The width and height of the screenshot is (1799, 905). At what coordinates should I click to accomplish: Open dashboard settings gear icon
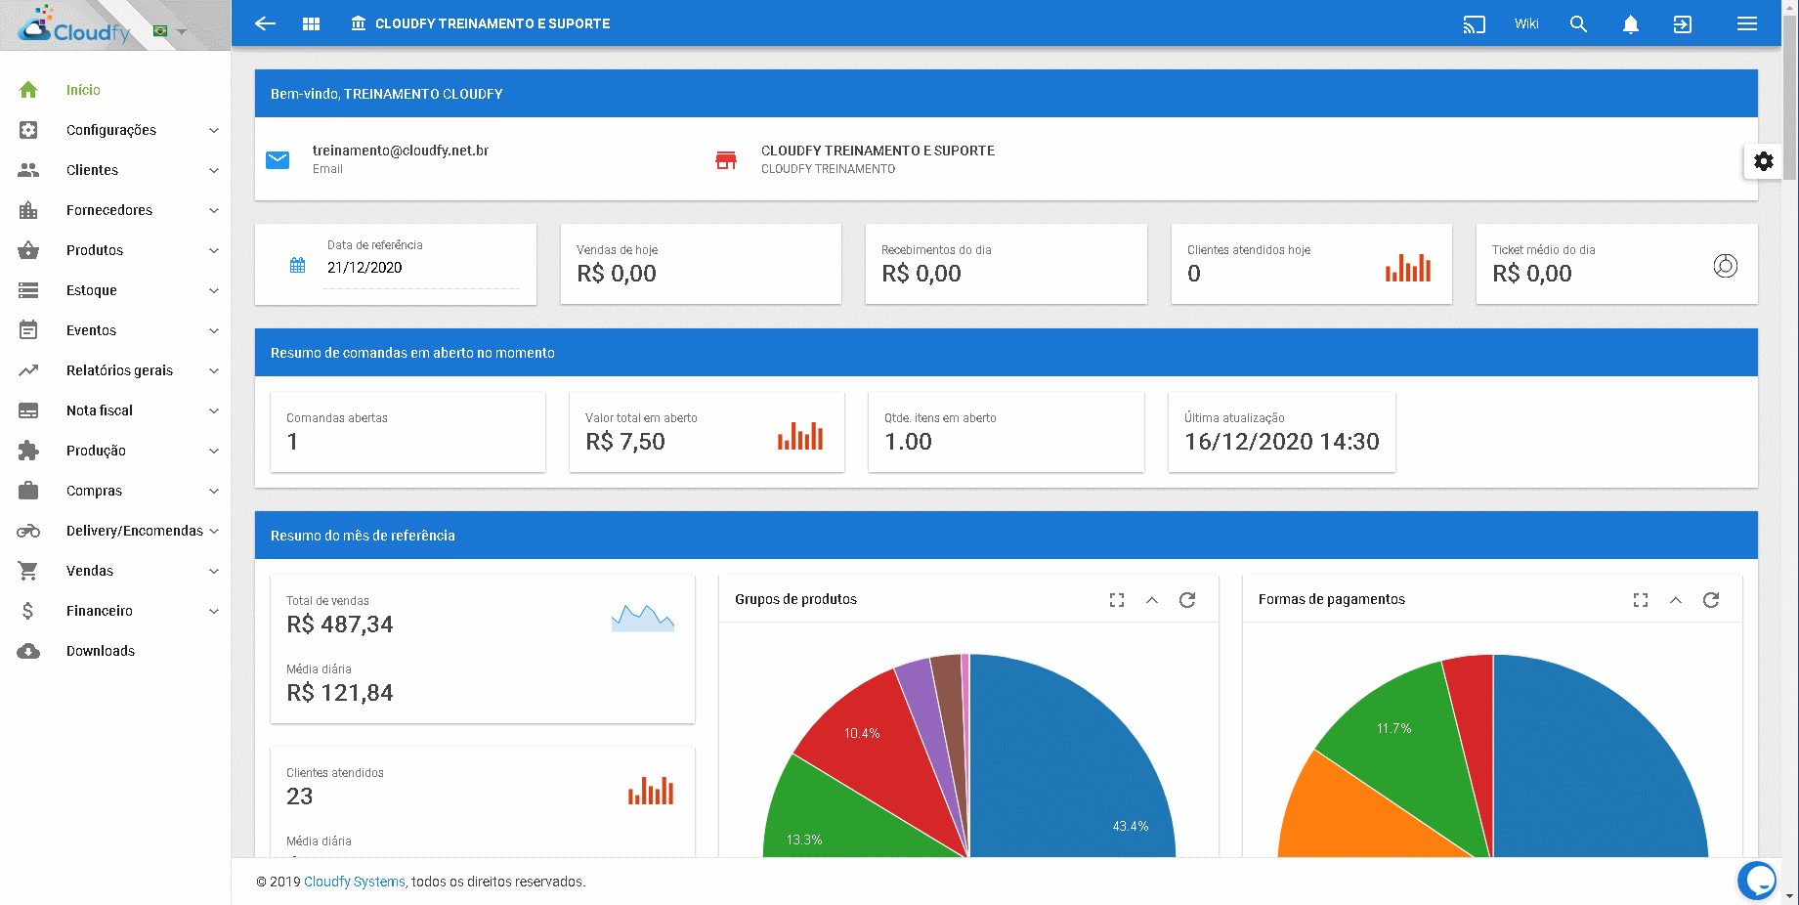click(1764, 161)
